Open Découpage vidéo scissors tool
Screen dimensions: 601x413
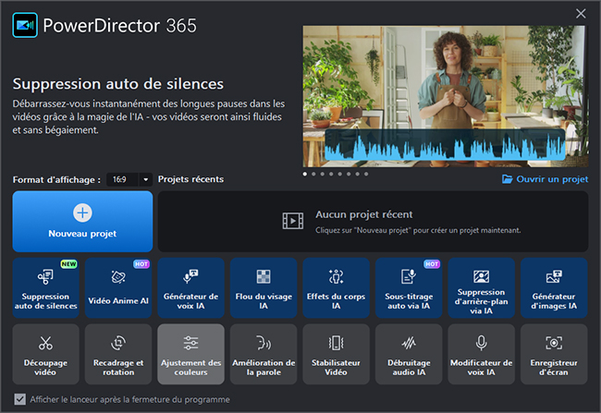pyautogui.click(x=45, y=354)
